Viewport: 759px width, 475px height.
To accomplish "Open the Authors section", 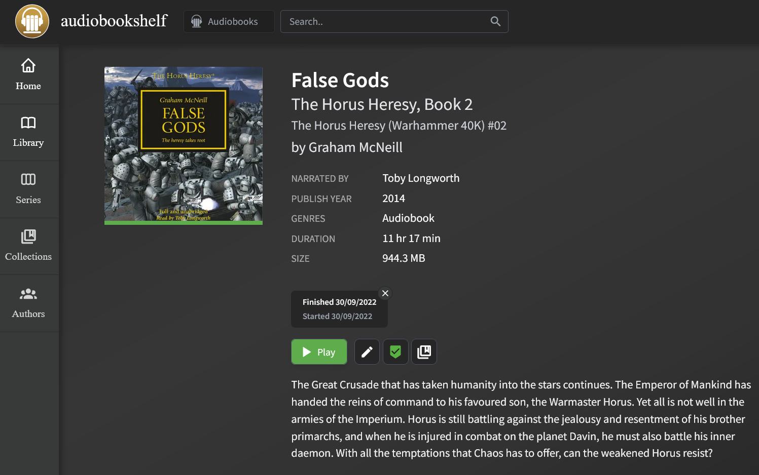I will coord(28,303).
